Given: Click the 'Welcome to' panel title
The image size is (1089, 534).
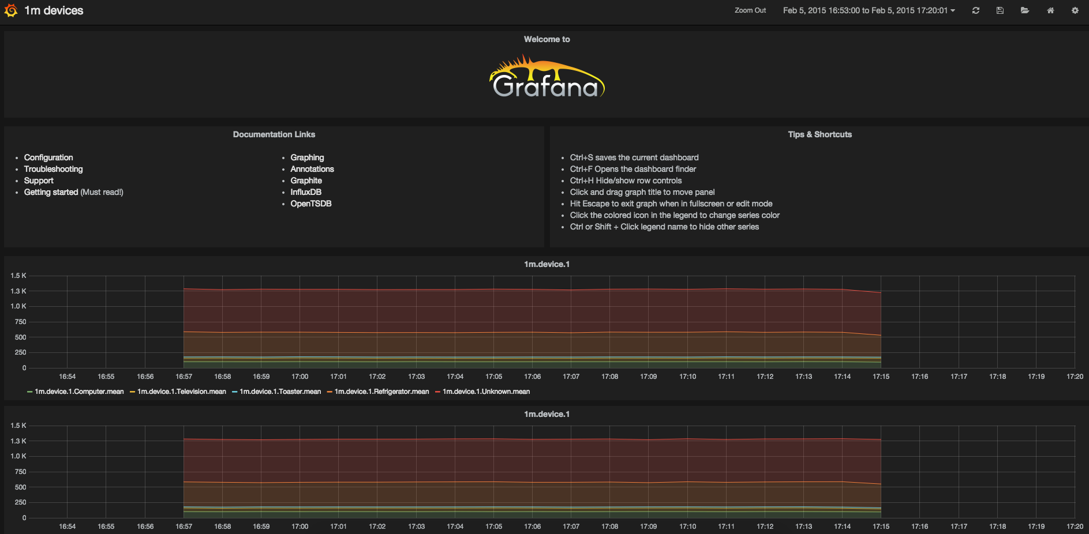Looking at the screenshot, I should click(x=547, y=39).
